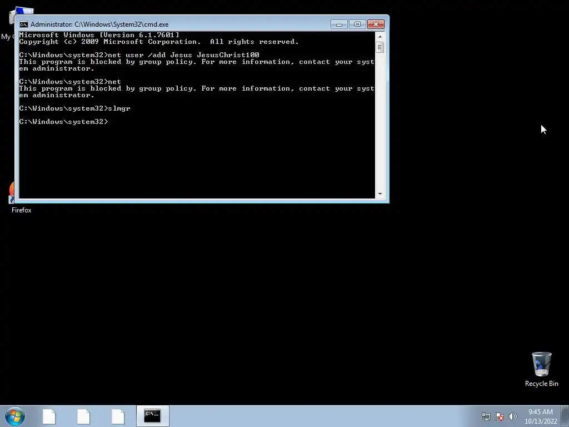This screenshot has width=569, height=427.
Task: Open the blank pinned icon beside the cmd button
Action: (x=118, y=416)
